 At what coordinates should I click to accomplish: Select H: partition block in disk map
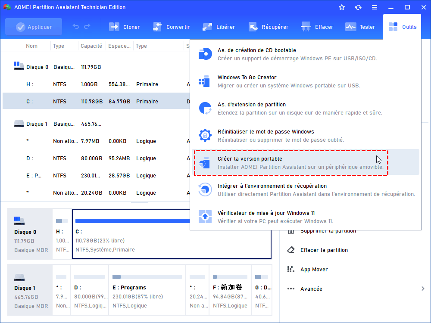pos(62,234)
